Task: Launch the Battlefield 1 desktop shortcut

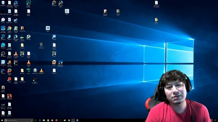Action: coord(10,96)
